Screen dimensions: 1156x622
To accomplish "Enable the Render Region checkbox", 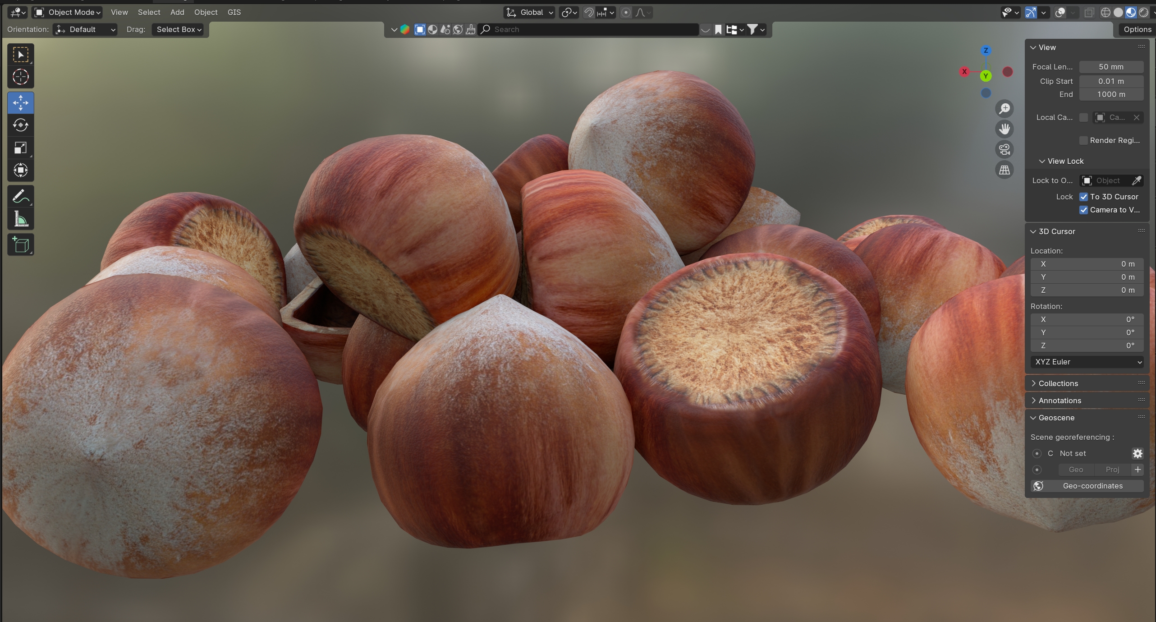I will 1083,140.
